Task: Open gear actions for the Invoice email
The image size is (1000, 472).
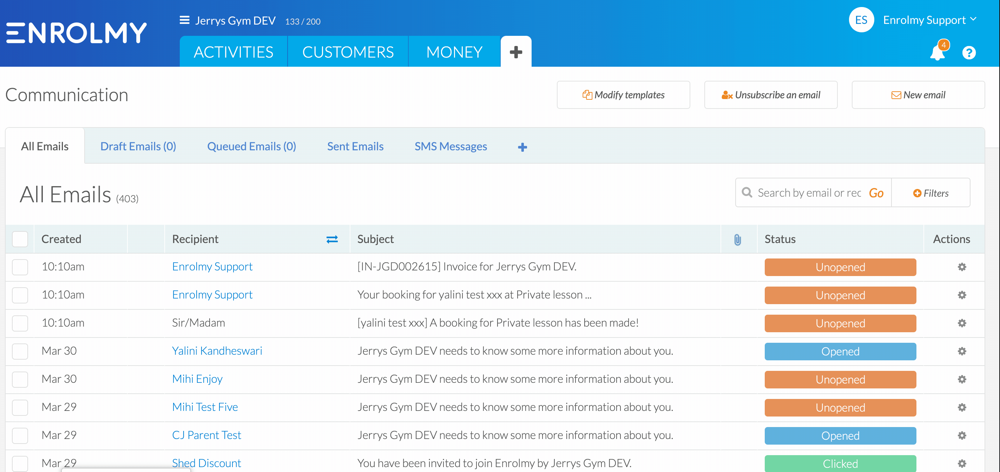Action: [962, 267]
